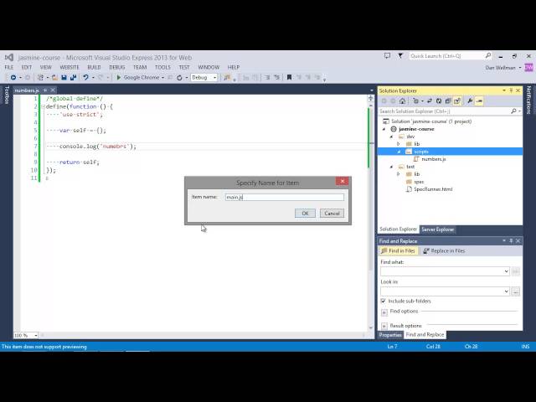Click Solution Explorer Refresh icon
The width and height of the screenshot is (536, 402).
tap(439, 100)
